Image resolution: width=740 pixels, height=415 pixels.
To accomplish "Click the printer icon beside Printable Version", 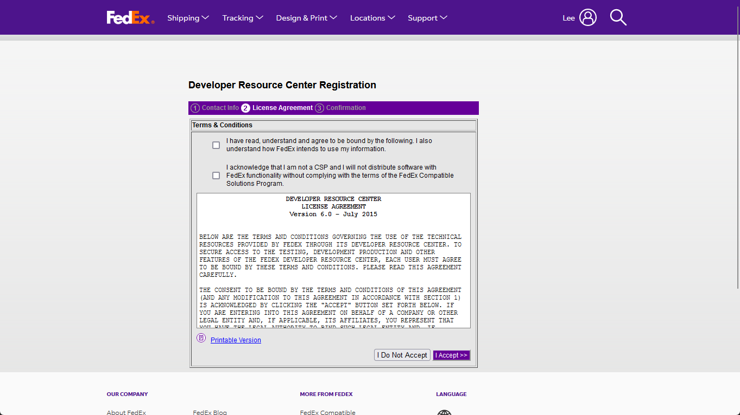I will click(x=201, y=338).
